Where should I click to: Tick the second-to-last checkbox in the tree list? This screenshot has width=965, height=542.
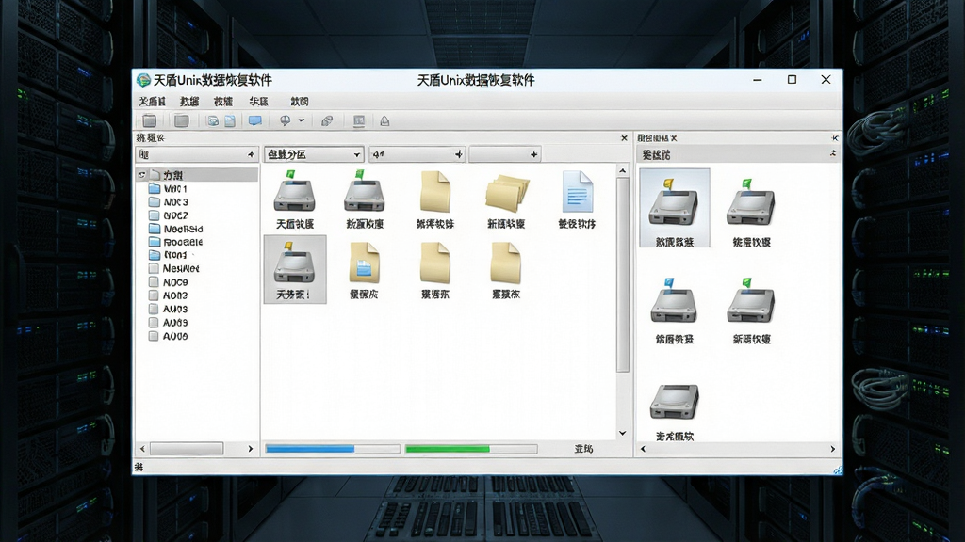click(154, 323)
